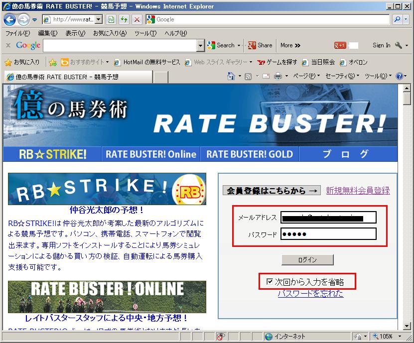
Task: Go to RB☆STRIKE! navigation tab
Action: [x=52, y=154]
